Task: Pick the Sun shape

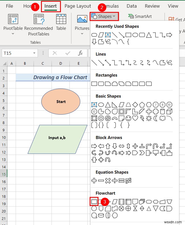Action: [149, 118]
